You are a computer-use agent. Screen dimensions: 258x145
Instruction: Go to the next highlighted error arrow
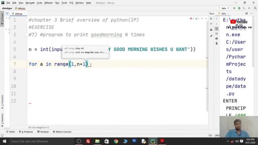coord(206,19)
